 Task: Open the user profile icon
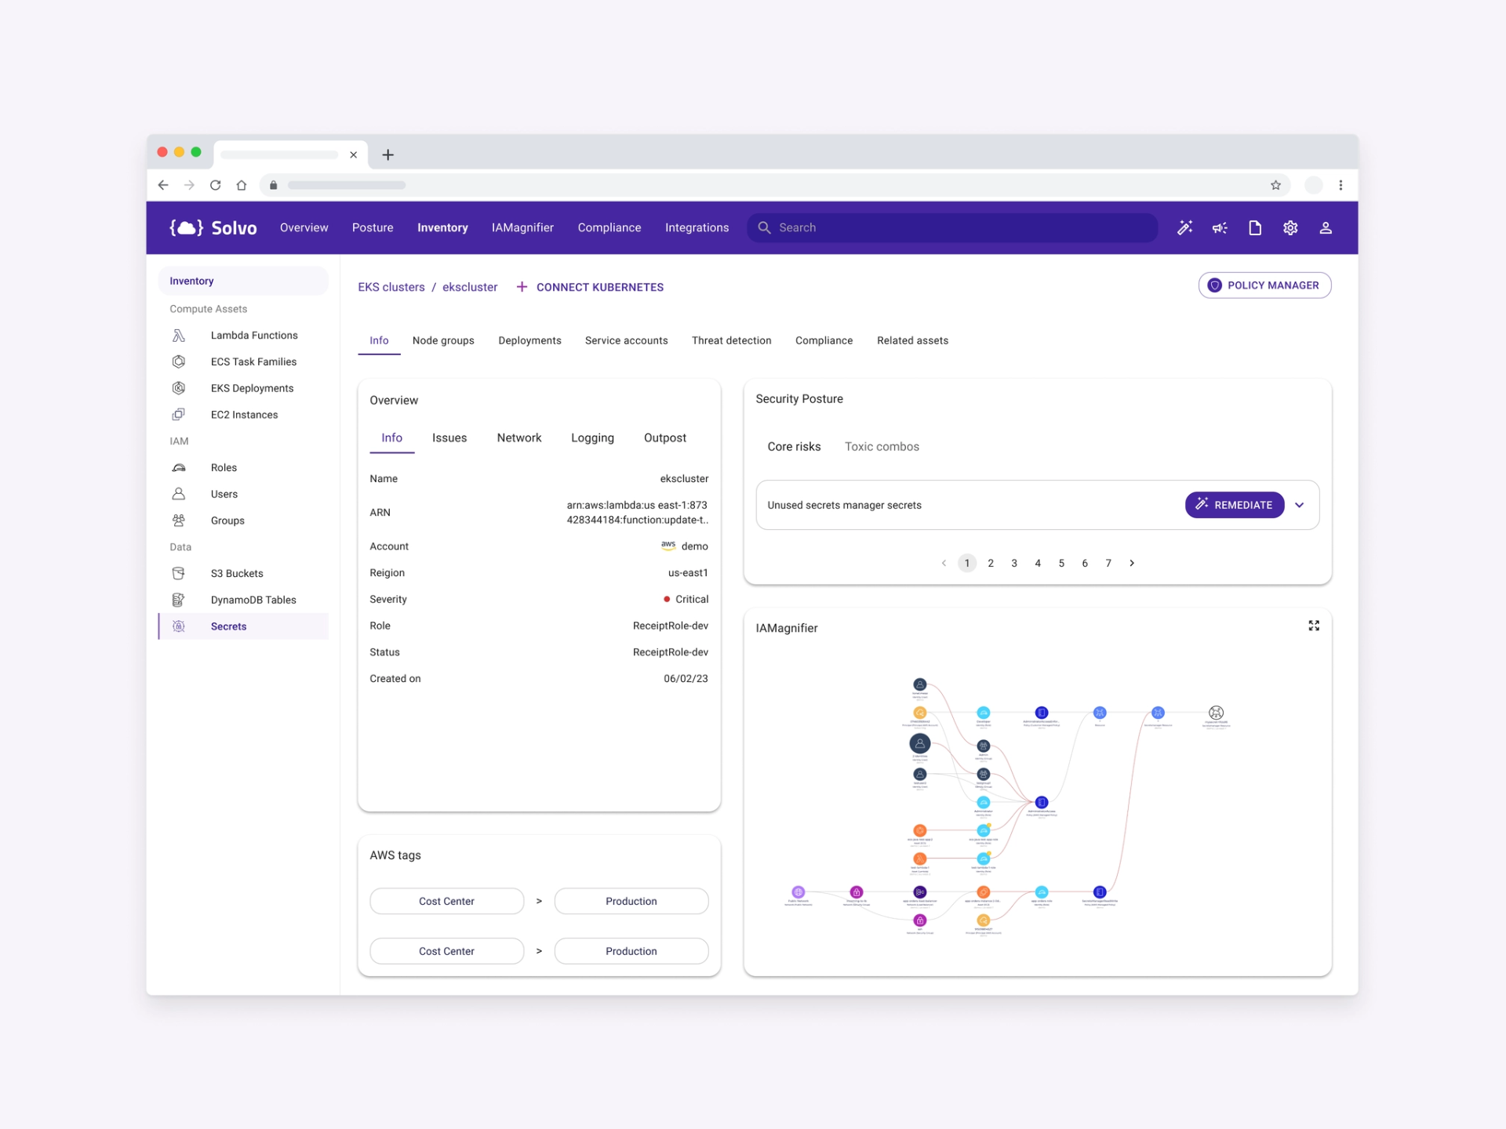1326,227
